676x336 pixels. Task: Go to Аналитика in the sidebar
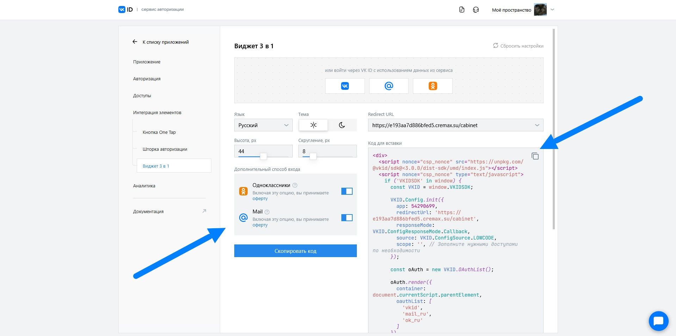coord(144,186)
